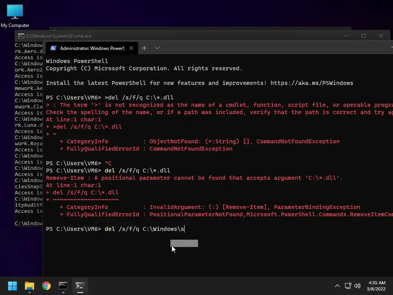Click the https://aka.ms/PSWindows link
This screenshot has height=295, width=393.
click(312, 83)
